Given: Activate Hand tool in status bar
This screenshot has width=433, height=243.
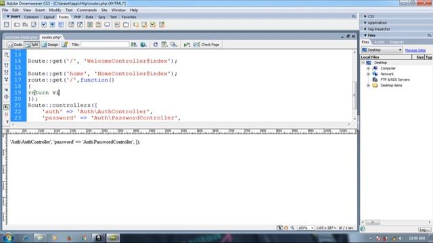Looking at the screenshot, I should (x=286, y=228).
